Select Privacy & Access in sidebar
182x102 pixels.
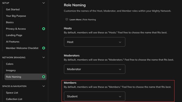click(x=16, y=29)
